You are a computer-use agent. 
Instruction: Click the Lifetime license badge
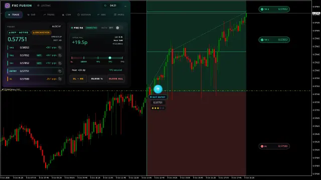point(44,5)
